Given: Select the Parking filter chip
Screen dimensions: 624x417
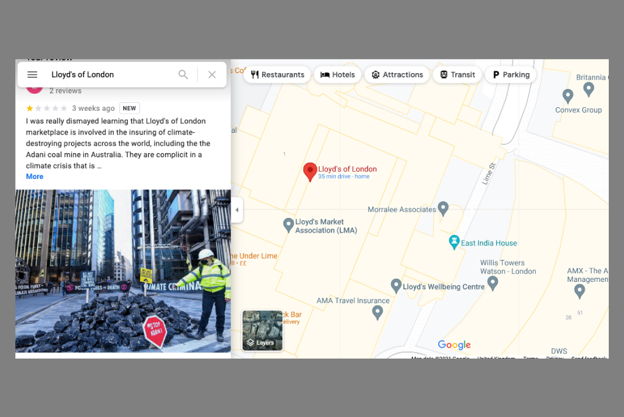Looking at the screenshot, I should 511,75.
